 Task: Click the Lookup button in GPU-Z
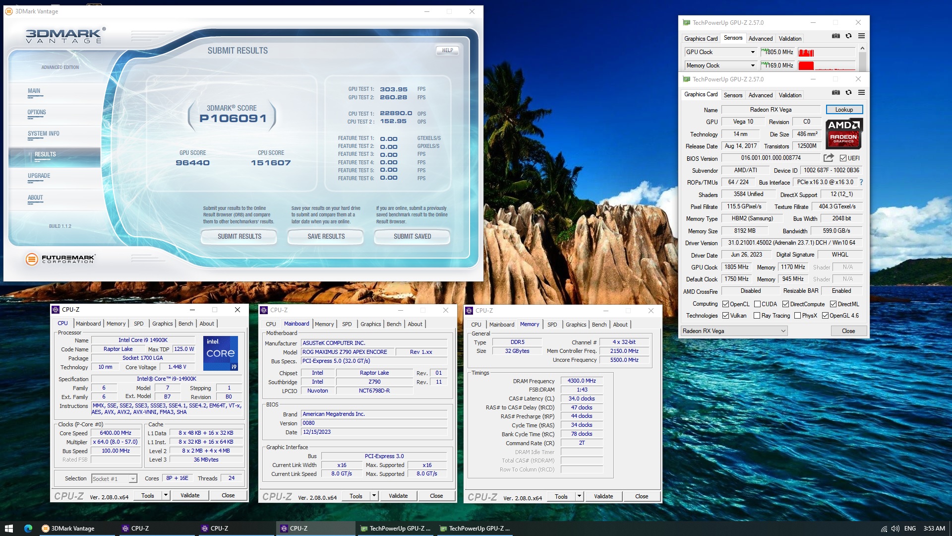tap(844, 110)
